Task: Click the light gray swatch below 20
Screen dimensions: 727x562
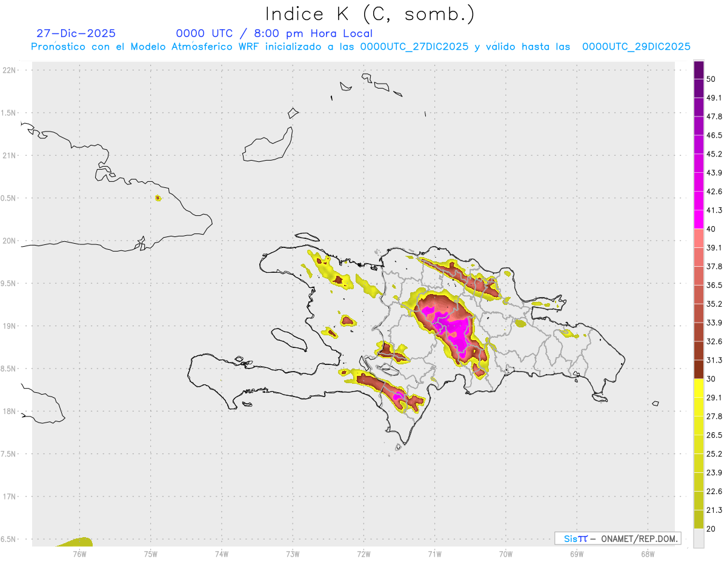Action: click(699, 538)
